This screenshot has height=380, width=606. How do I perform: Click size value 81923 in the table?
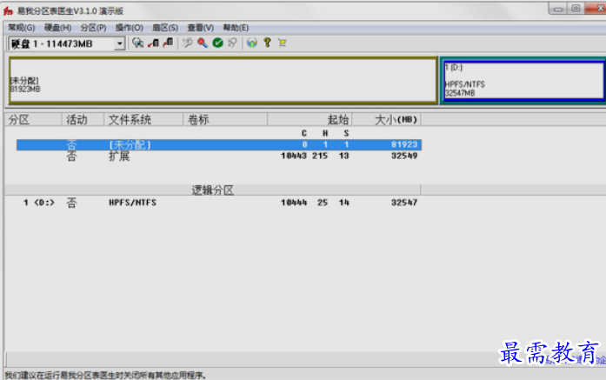404,144
